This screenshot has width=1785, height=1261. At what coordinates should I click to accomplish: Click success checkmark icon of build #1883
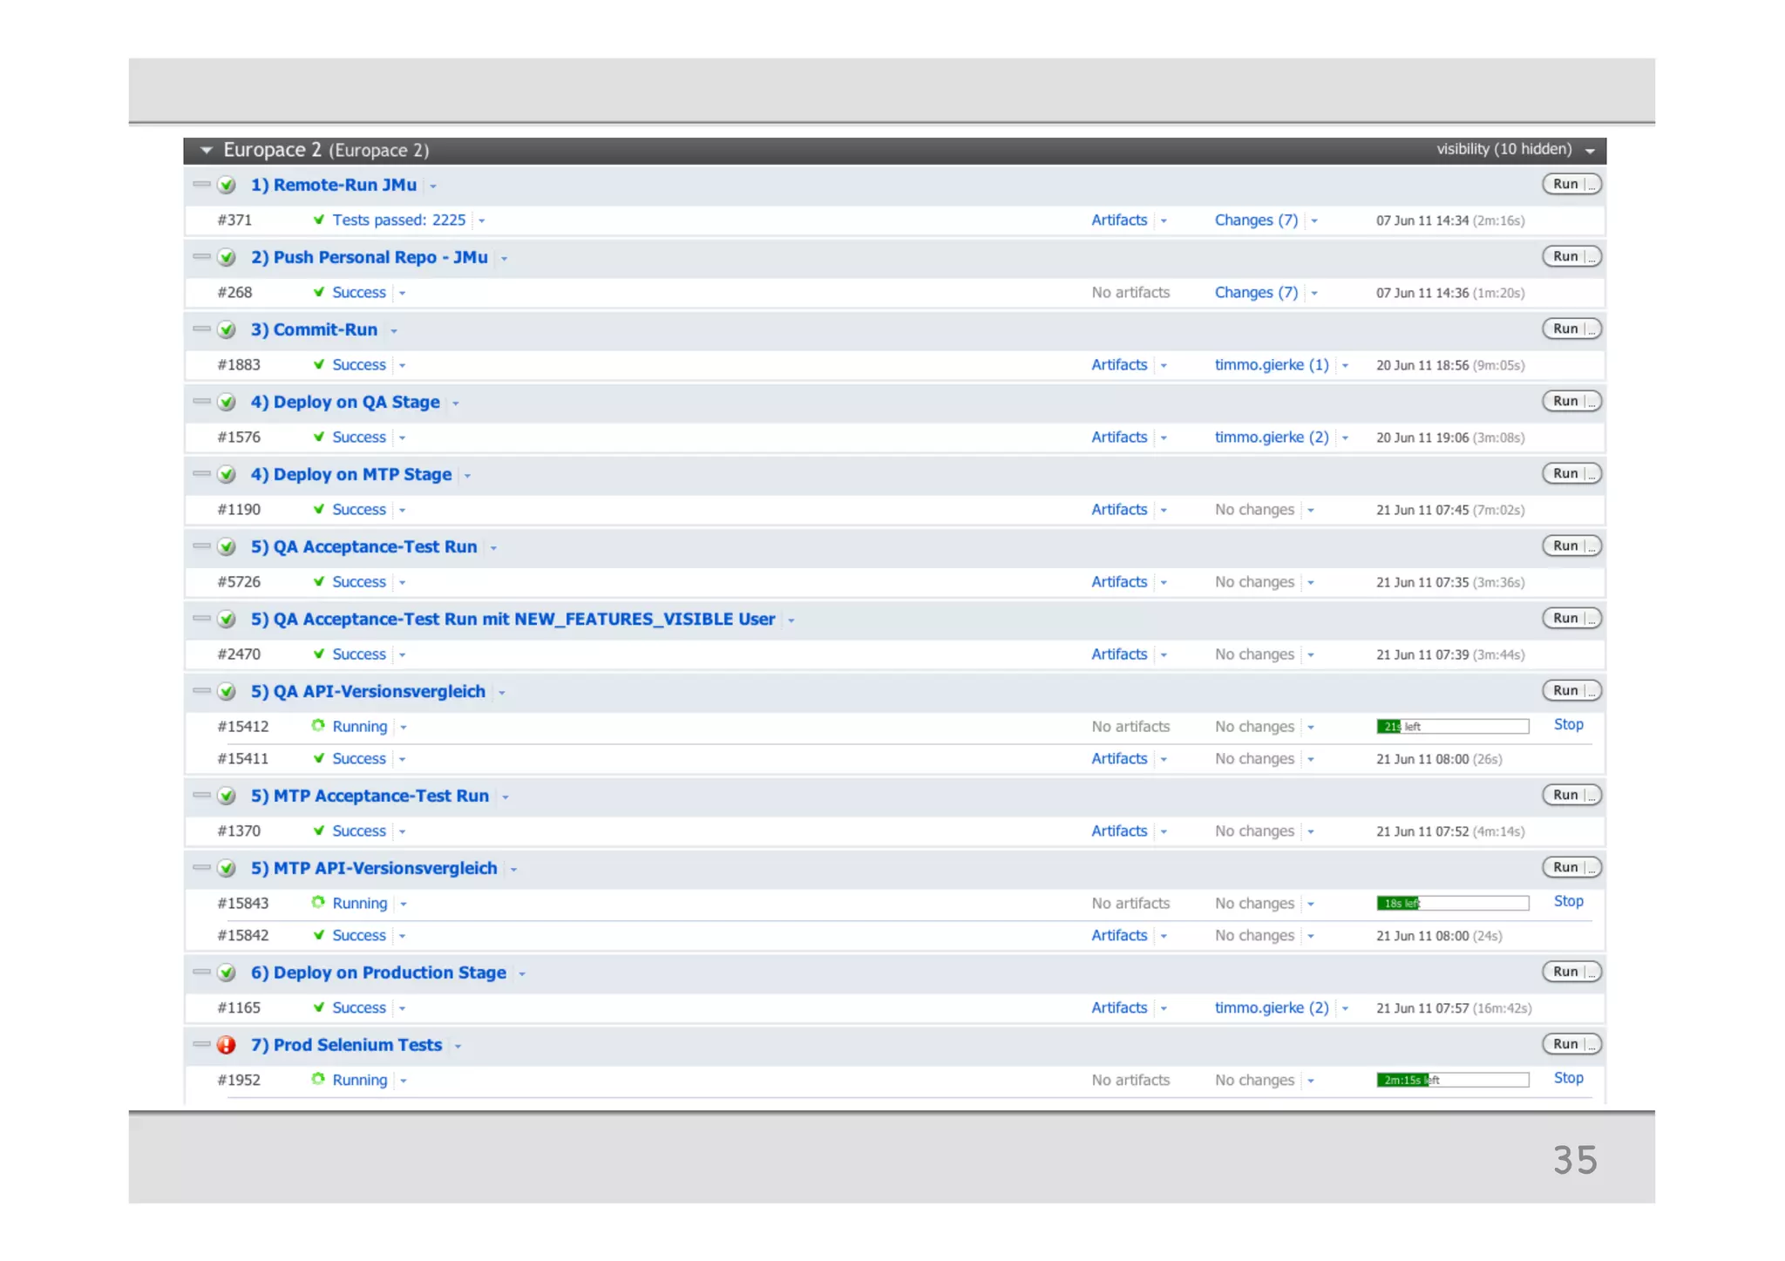(319, 365)
